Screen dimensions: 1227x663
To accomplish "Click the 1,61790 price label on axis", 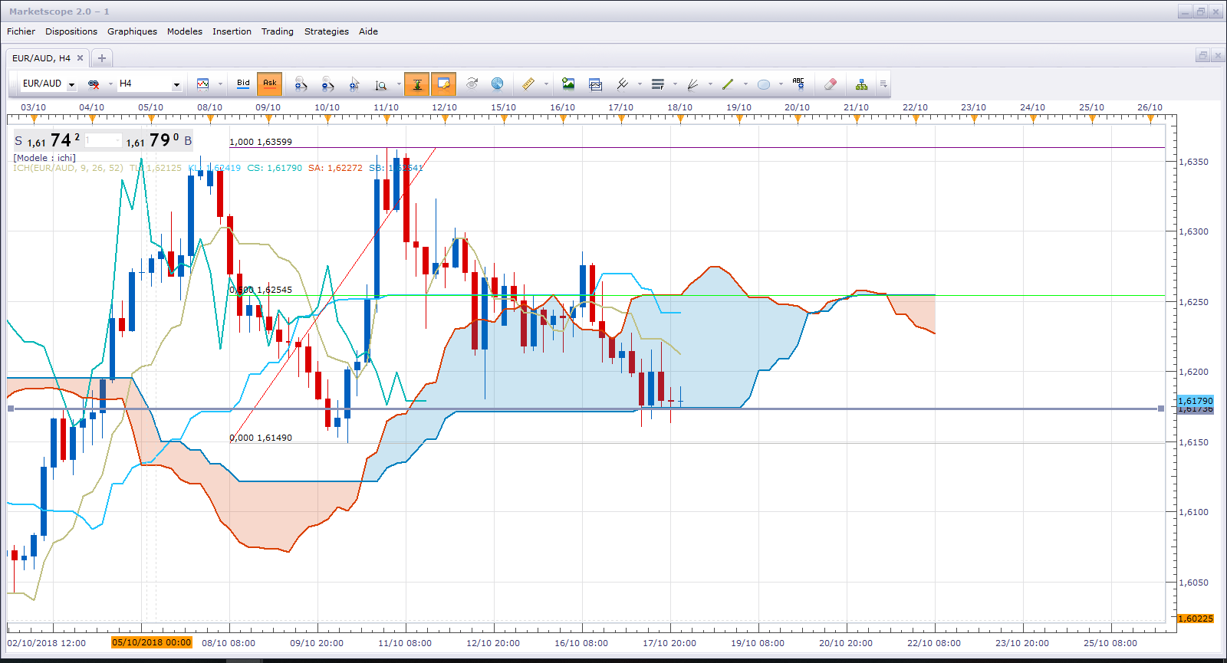I will tap(1196, 401).
